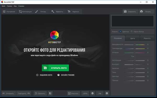This screenshot has width=157, height=98.
Task: Open the ОНЛАЙН УЧЕБНИК link
Action: [x=68, y=75]
